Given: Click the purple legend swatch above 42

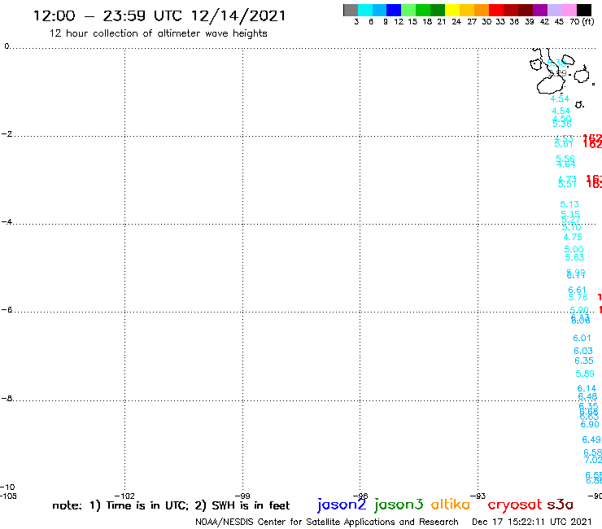Looking at the screenshot, I should click(540, 10).
